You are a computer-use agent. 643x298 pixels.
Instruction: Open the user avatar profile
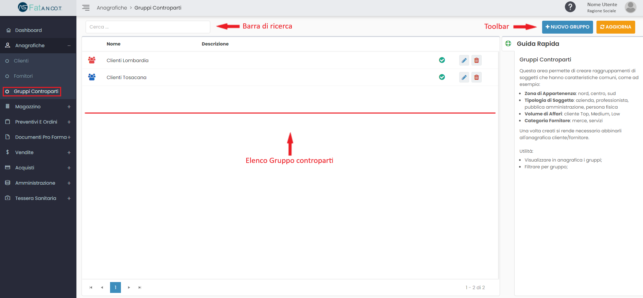tap(630, 7)
